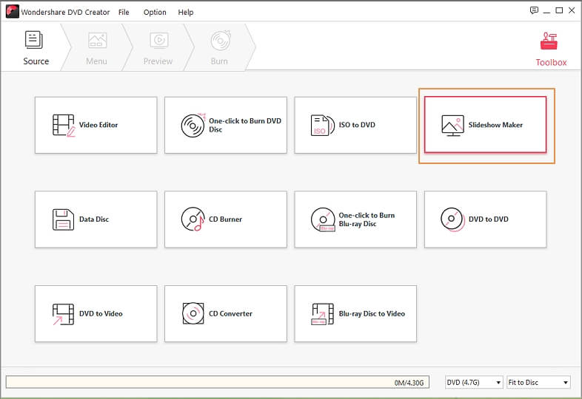Open Data Disc floppy icon
This screenshot has width=582, height=399.
click(x=63, y=219)
